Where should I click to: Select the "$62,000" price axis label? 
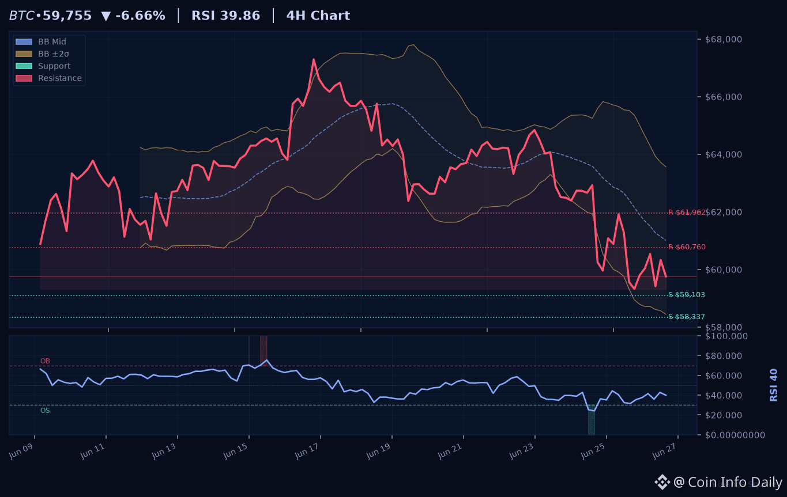(x=724, y=212)
